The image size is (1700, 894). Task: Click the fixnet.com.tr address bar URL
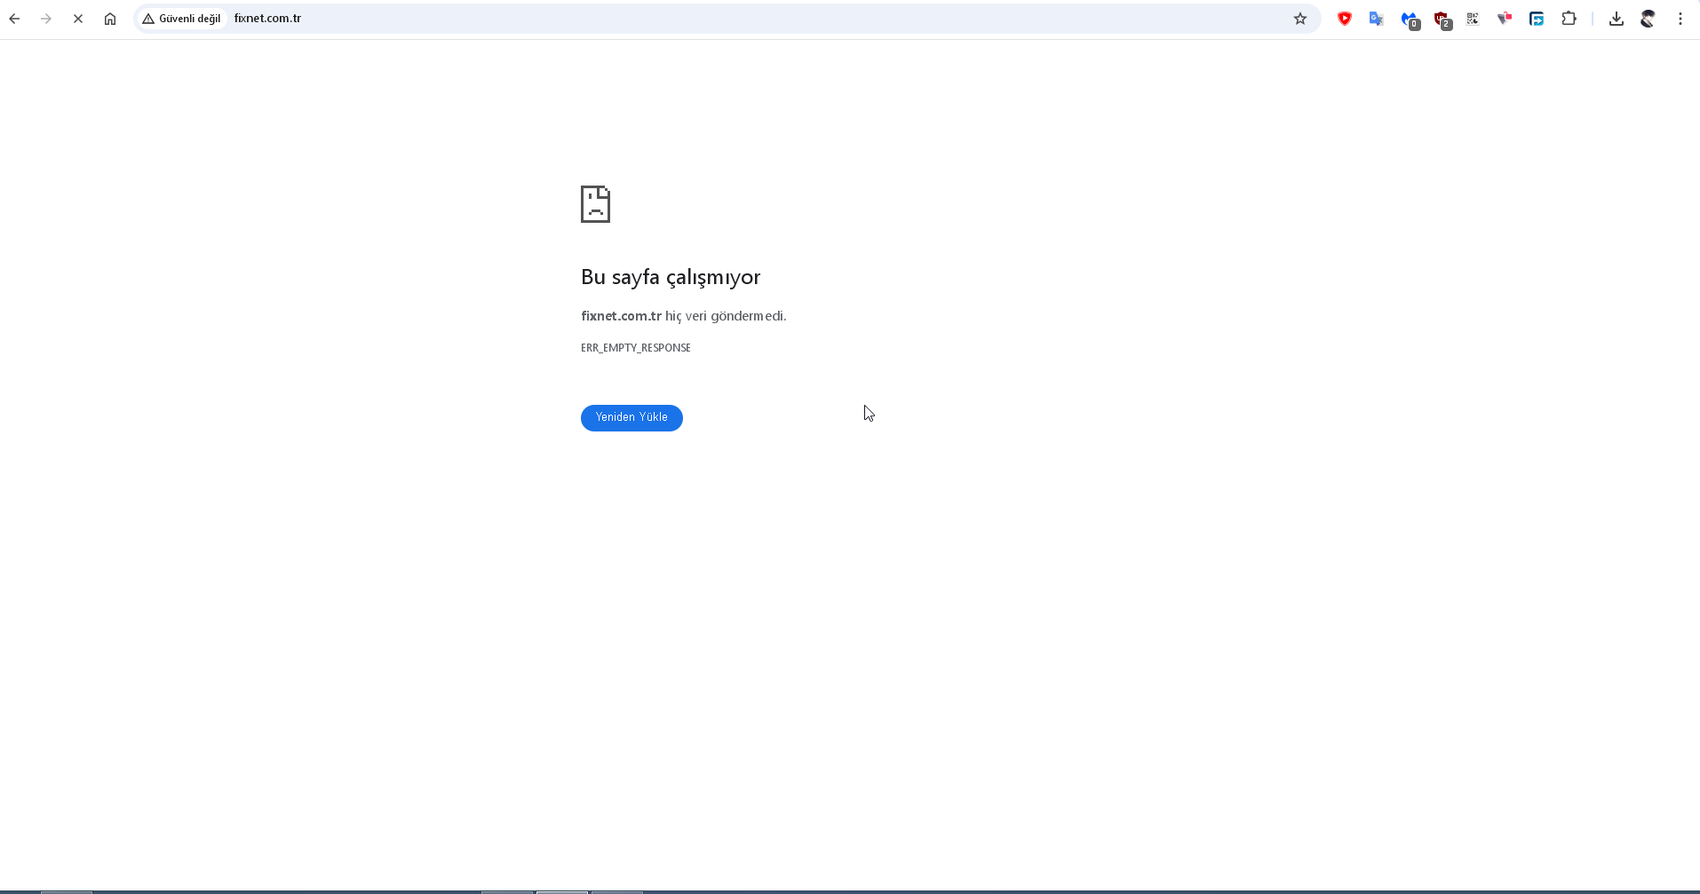point(267,19)
